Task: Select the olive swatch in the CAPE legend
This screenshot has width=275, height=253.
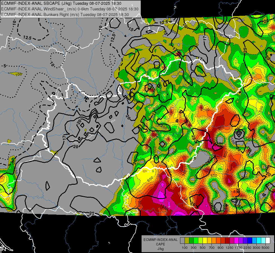Action: (187, 240)
